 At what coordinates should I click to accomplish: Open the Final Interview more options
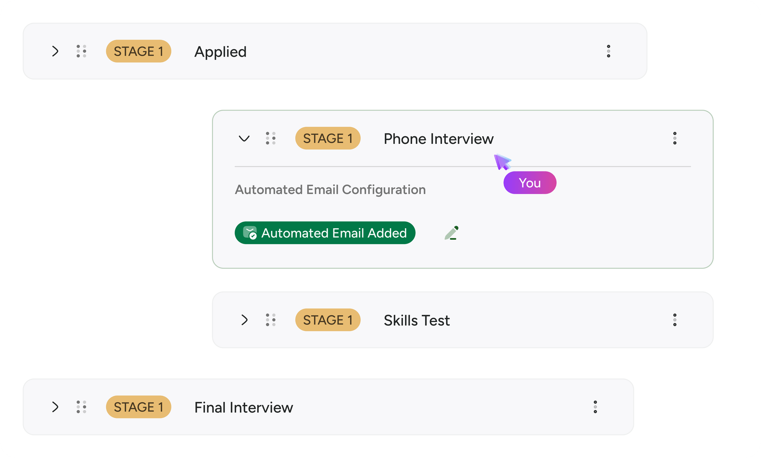pos(595,407)
